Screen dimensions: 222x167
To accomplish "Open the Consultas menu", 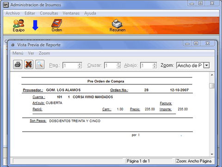I will click(49, 13).
